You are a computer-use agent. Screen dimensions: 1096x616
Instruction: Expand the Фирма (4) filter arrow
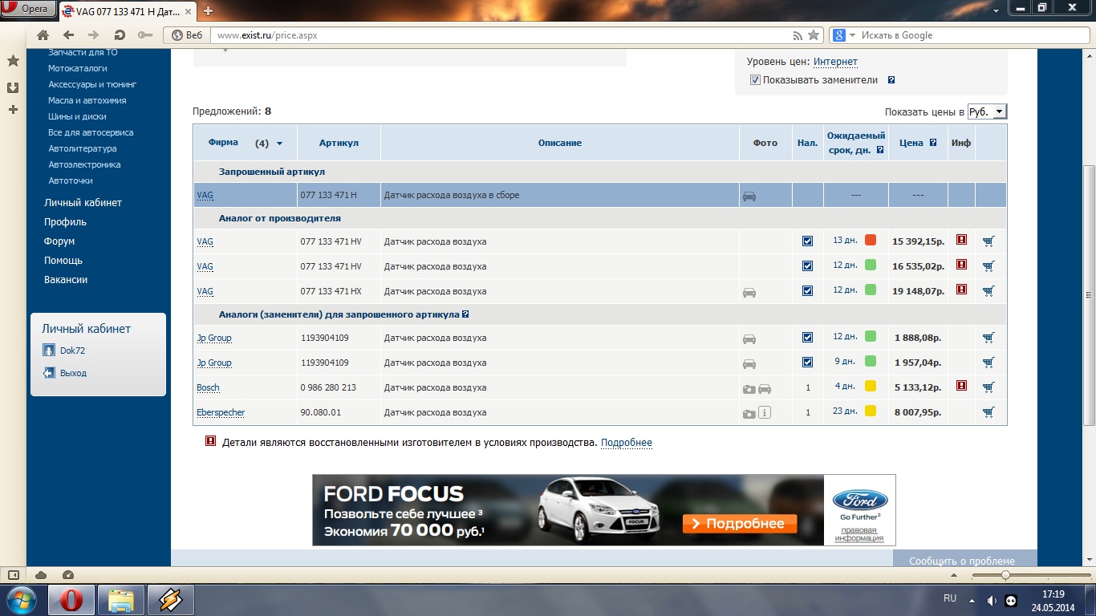tap(279, 144)
